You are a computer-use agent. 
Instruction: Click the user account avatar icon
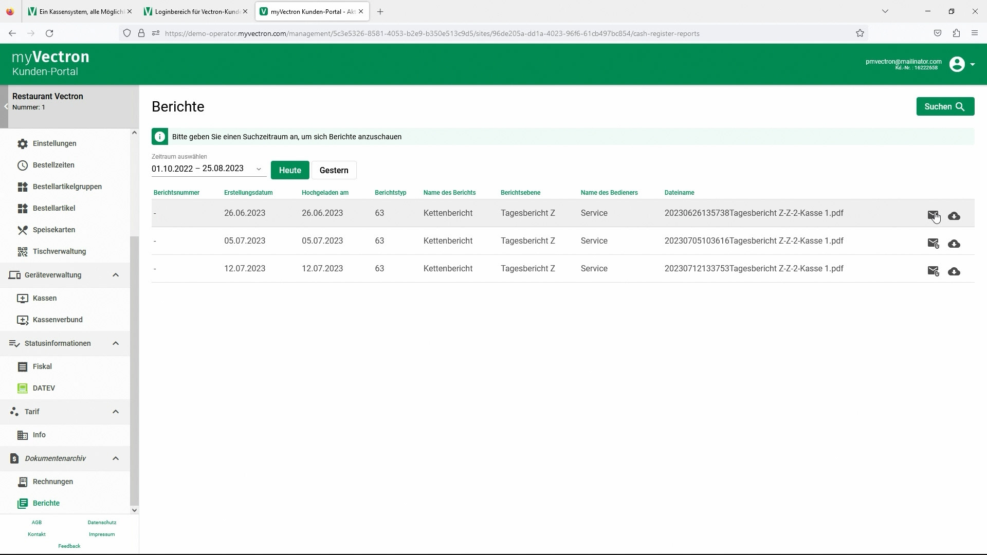tap(957, 64)
